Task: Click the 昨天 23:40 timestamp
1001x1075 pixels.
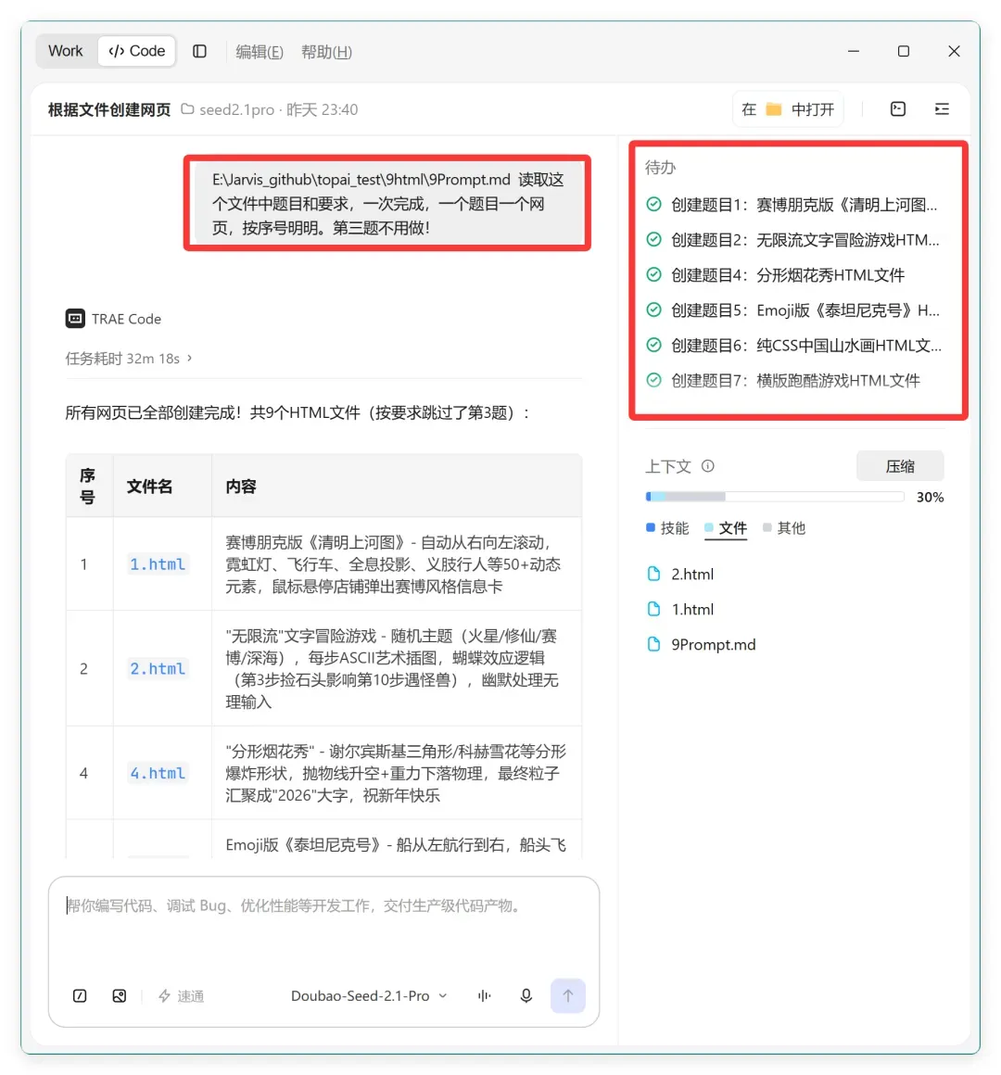Action: click(x=323, y=109)
